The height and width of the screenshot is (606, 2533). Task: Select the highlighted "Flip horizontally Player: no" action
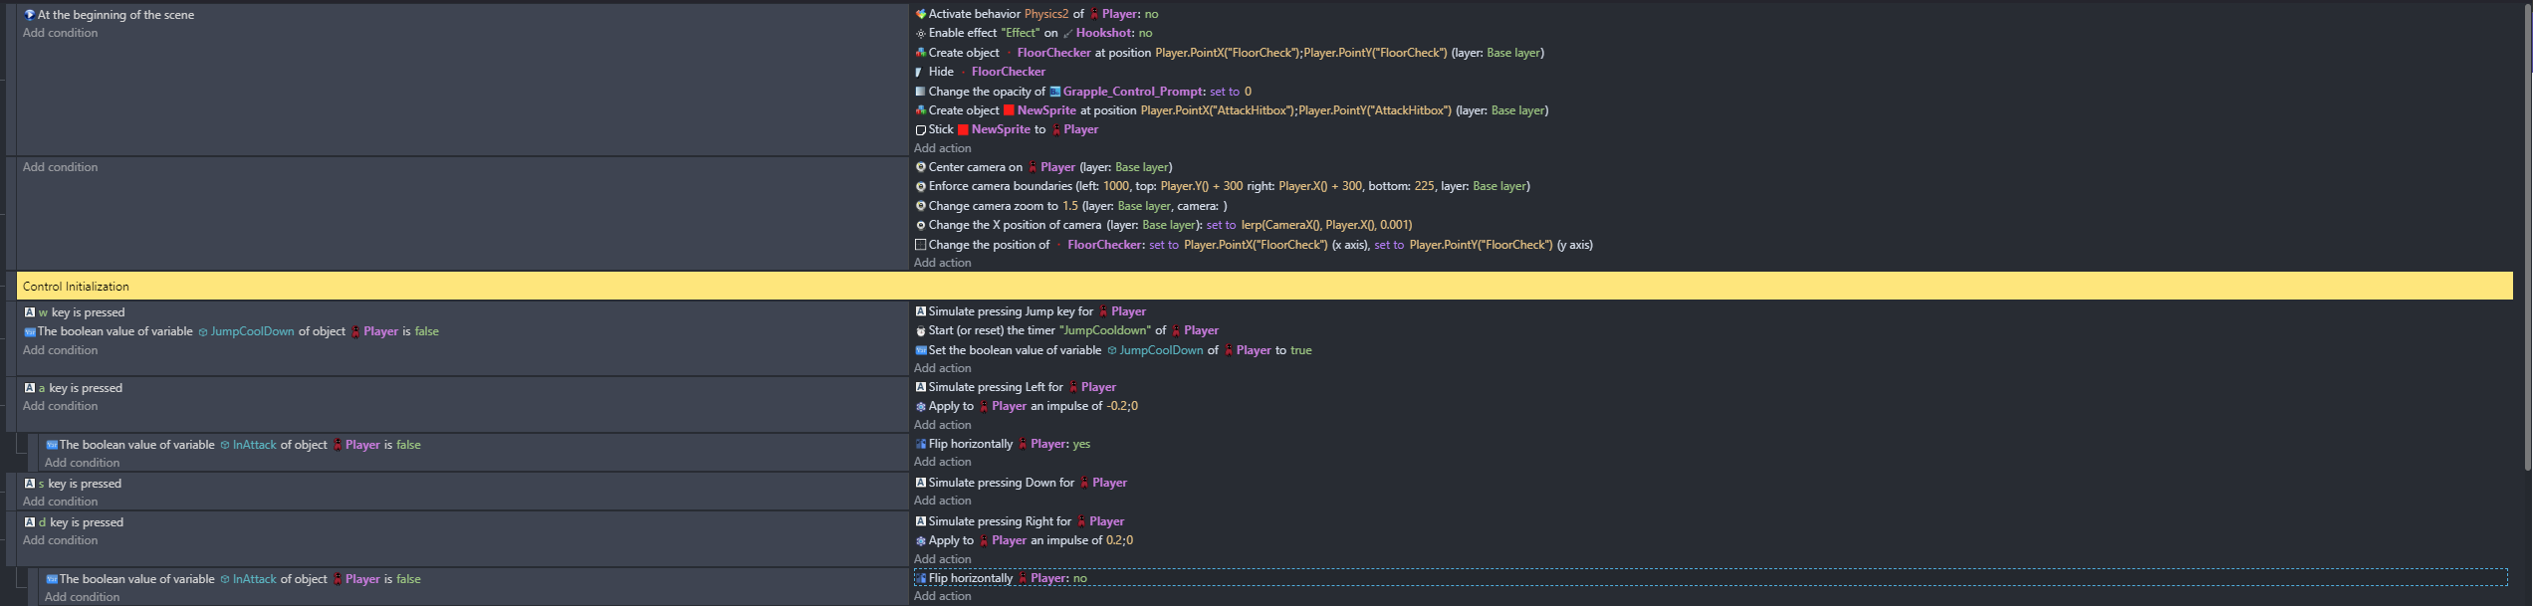click(x=1711, y=578)
